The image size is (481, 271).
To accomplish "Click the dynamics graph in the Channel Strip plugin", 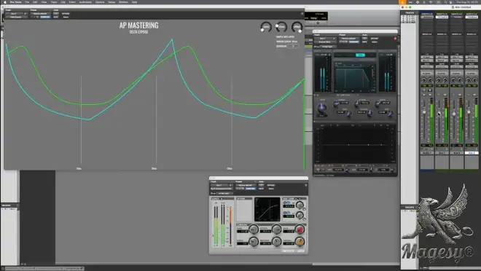I will (x=355, y=77).
